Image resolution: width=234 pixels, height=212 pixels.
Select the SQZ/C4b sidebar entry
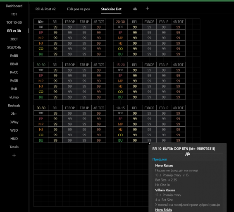(x=14, y=47)
